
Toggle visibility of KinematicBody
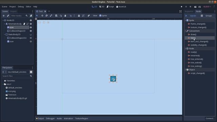(31, 24)
